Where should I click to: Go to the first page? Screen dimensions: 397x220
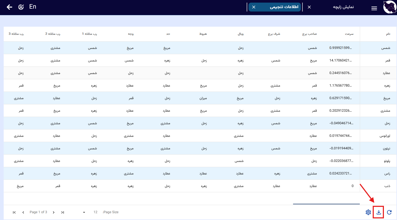14,212
